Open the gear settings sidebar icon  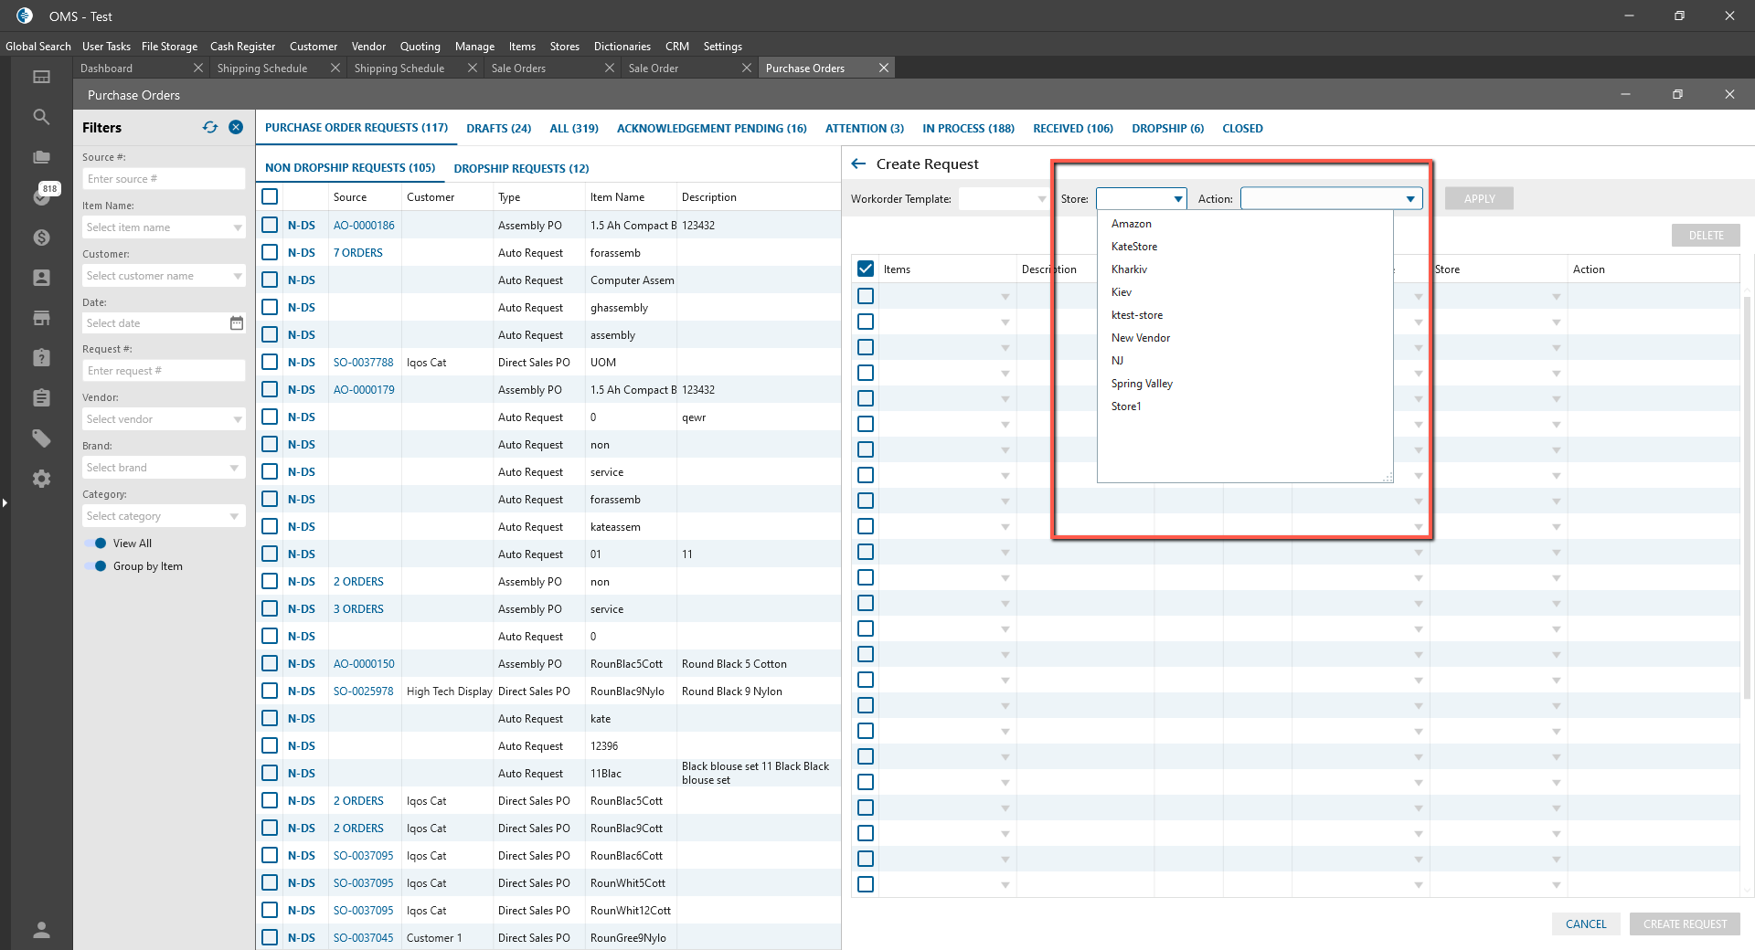(x=41, y=479)
